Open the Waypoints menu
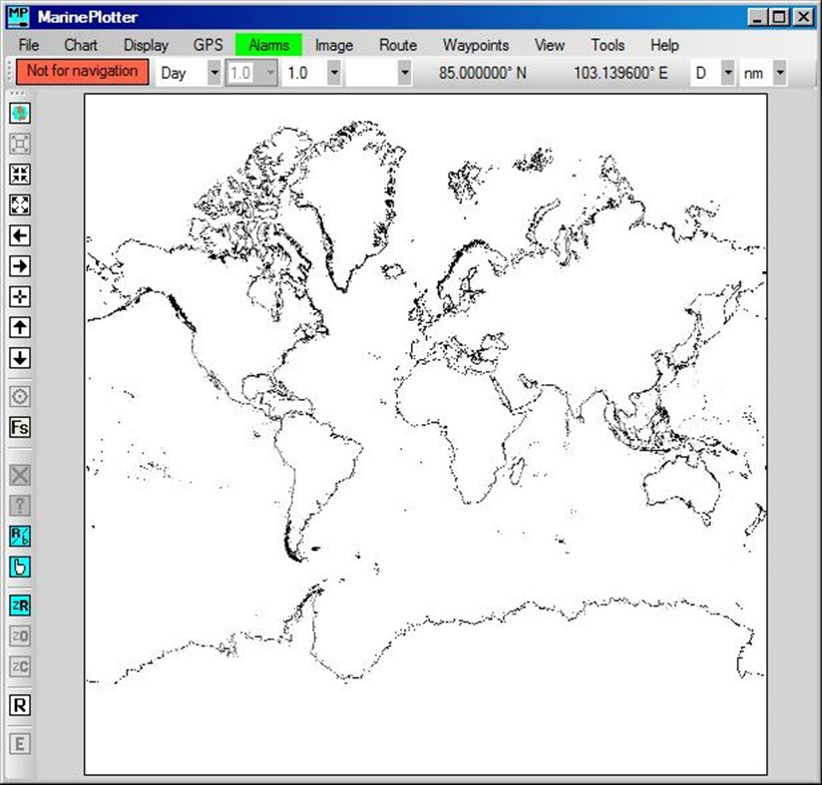Image resolution: width=822 pixels, height=785 pixels. pyautogui.click(x=476, y=45)
